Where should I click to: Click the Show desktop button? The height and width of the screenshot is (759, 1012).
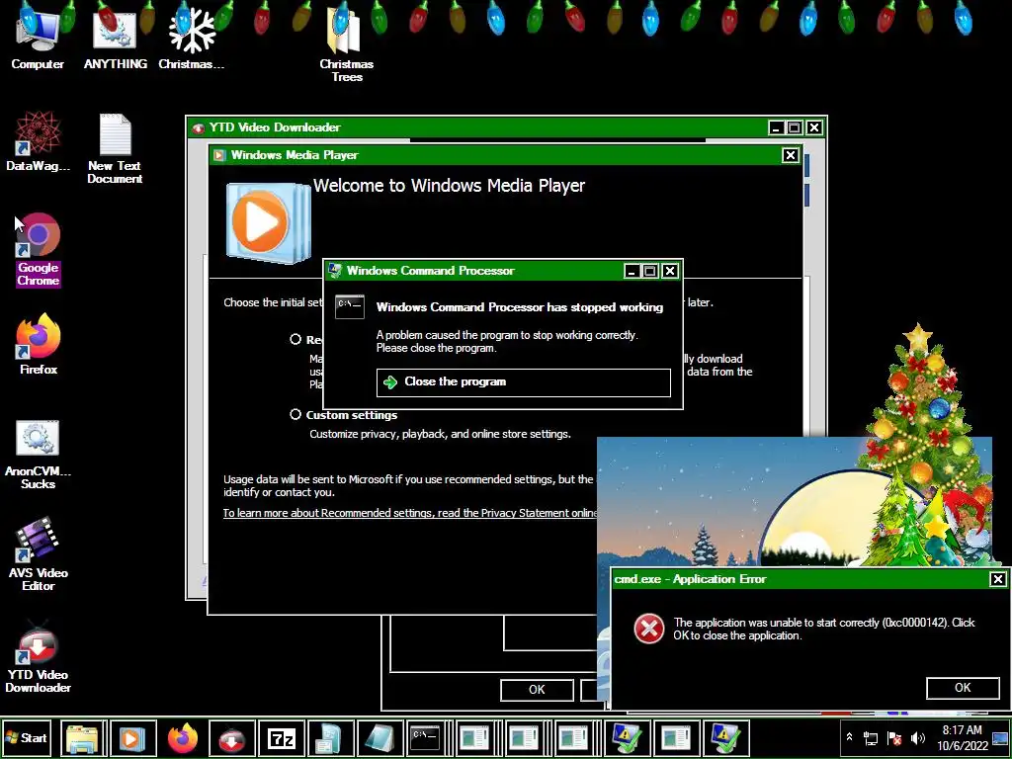[x=1000, y=737]
